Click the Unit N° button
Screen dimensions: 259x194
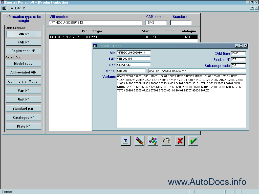pyautogui.click(x=24, y=99)
